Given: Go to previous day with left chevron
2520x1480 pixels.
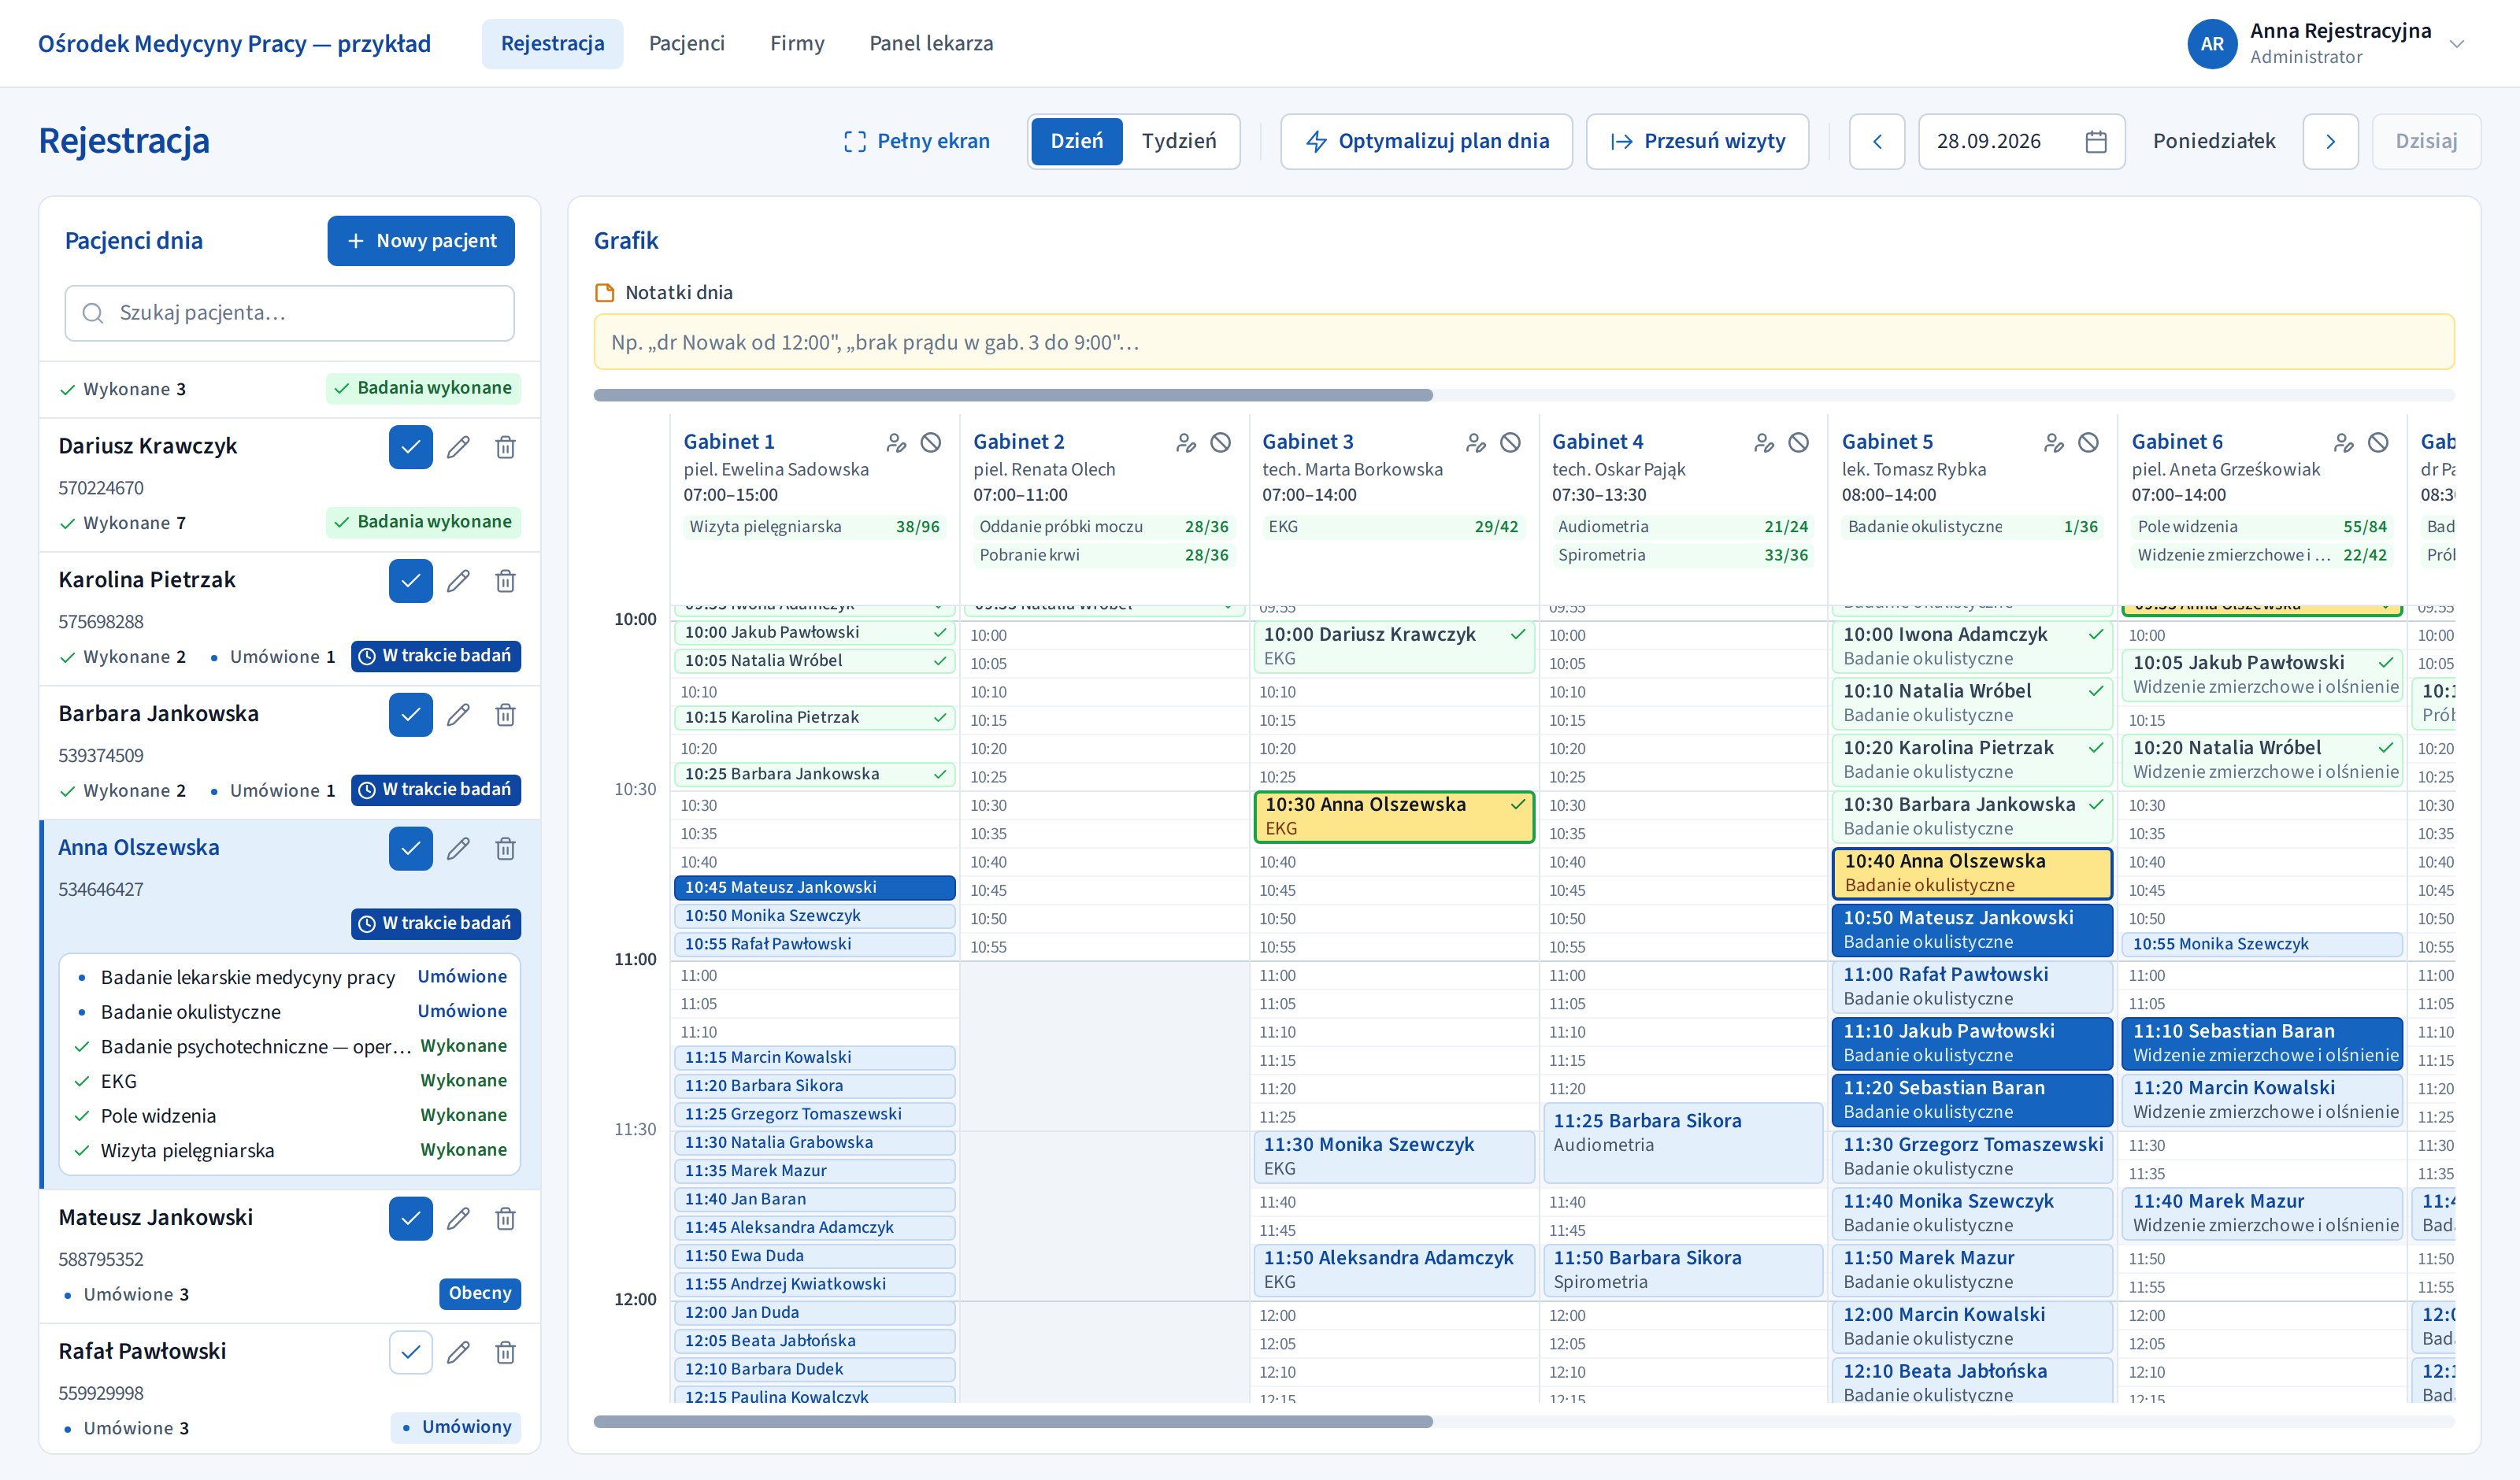Looking at the screenshot, I should tap(1877, 141).
